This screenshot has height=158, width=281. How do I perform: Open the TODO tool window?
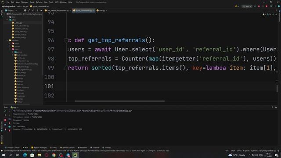tap(54, 147)
